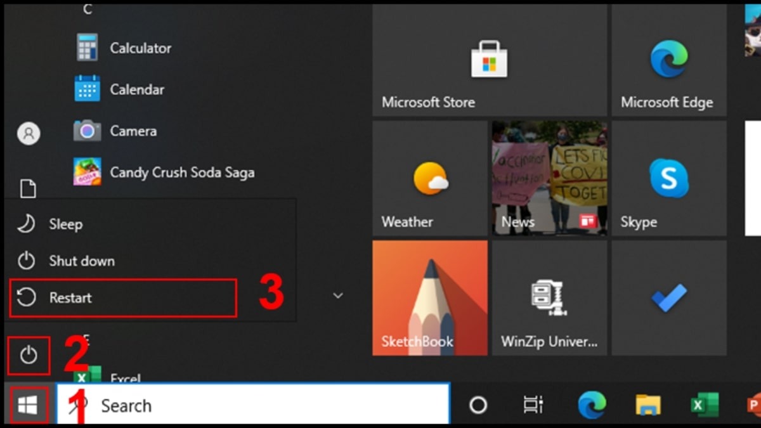761x428 pixels.
Task: Open the News tile
Action: click(x=549, y=179)
